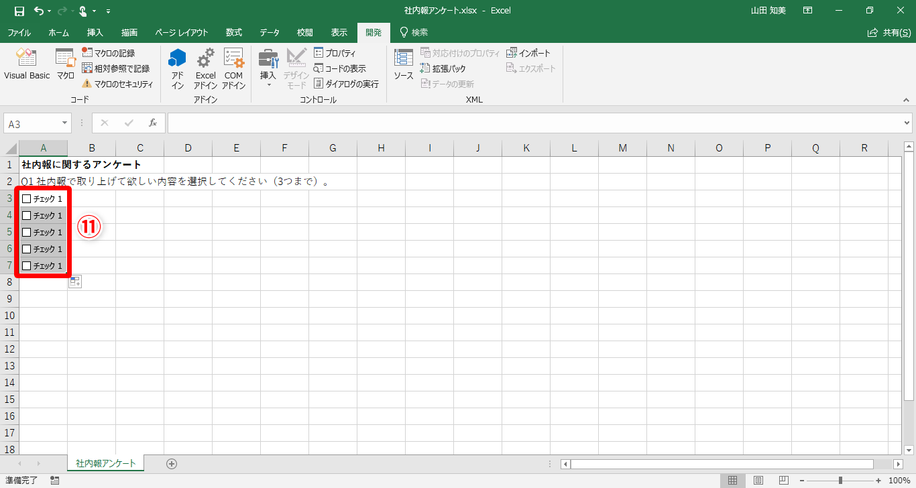This screenshot has height=488, width=916.
Task: Click the vertical scrollbar down arrow
Action: 909,450
